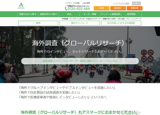Screen dimensions: 160x115
Task: Click the orange 見積依頼 button
Action: coord(135,8)
